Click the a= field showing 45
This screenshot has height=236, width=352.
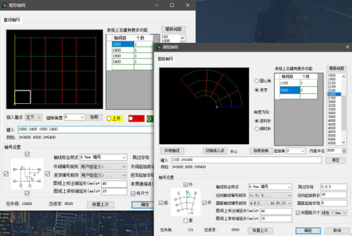tap(114, 184)
